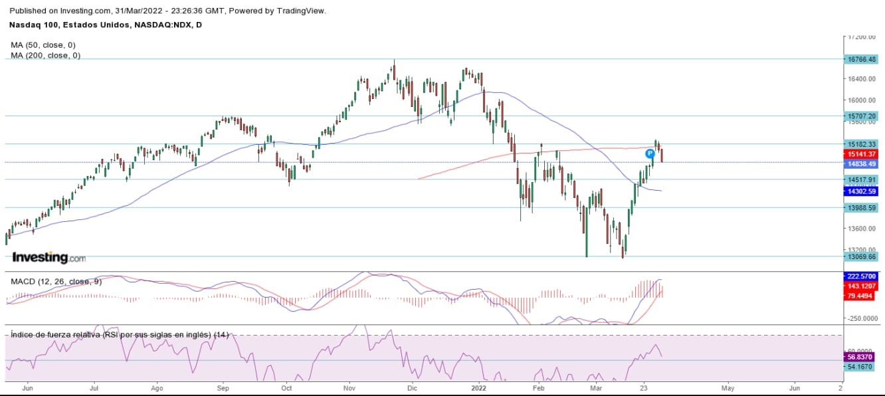885x396 pixels.
Task: Click the Sep label on the time axis
Action: click(223, 387)
